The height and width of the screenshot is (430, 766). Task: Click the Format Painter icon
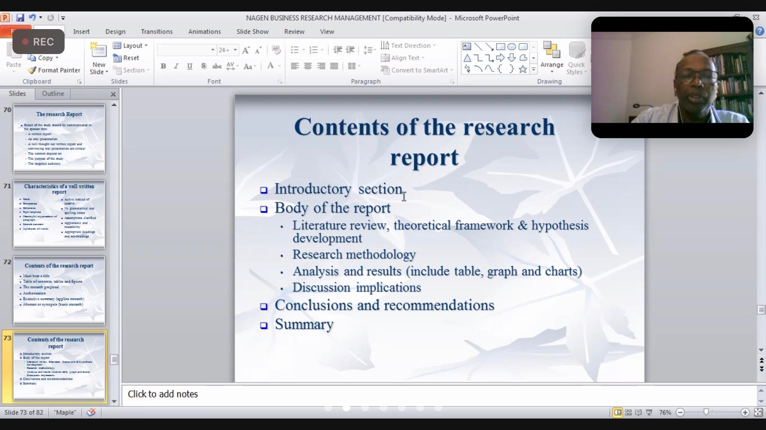point(32,70)
